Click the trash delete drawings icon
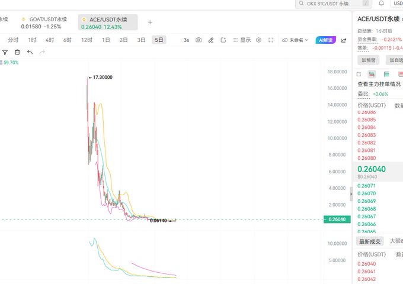The height and width of the screenshot is (284, 403). pos(17,52)
